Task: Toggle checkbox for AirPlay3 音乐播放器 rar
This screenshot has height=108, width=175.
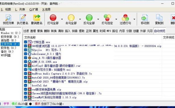Action: pyautogui.click(x=26, y=66)
